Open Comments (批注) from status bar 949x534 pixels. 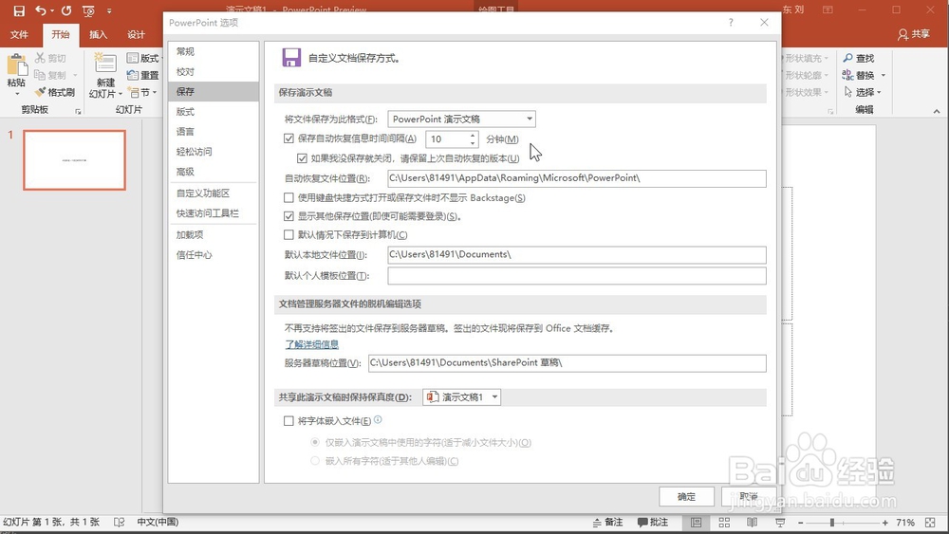point(653,523)
